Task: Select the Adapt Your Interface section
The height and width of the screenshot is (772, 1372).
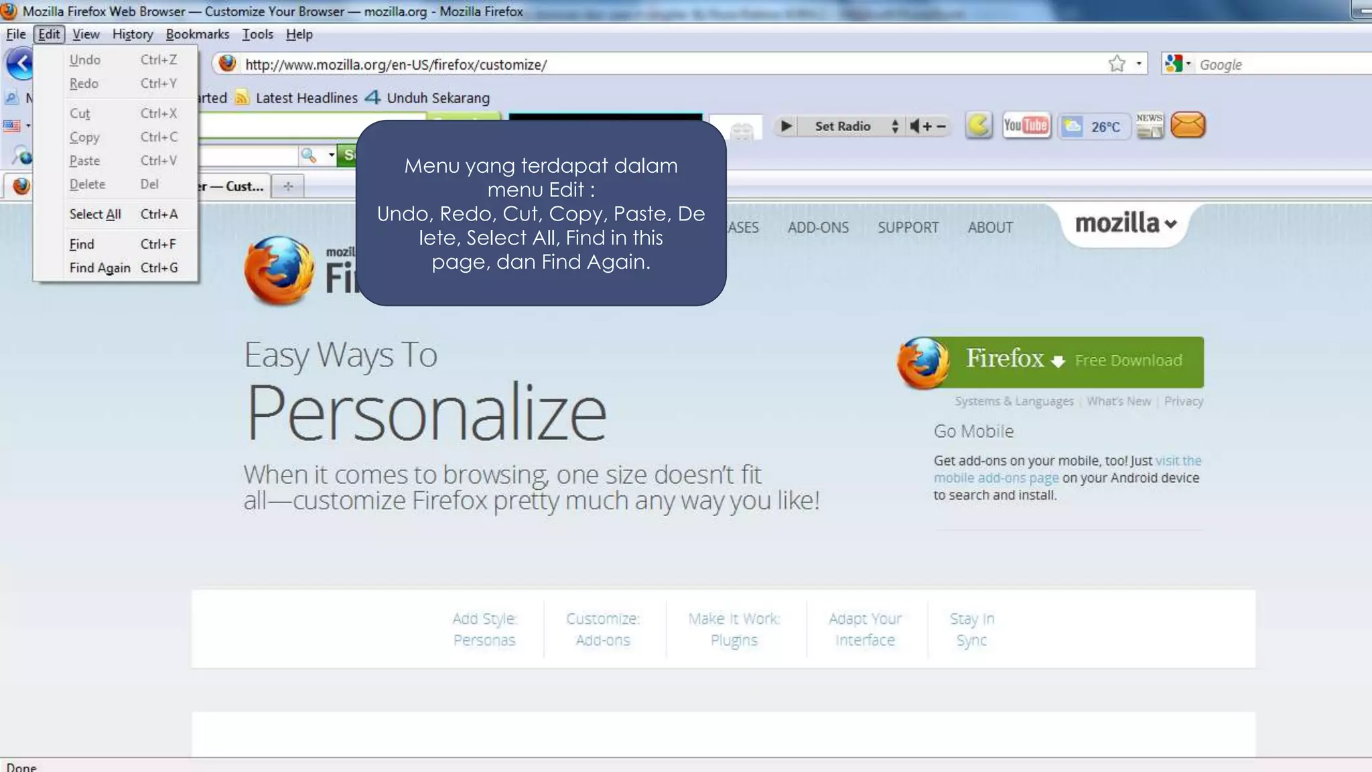Action: click(865, 629)
